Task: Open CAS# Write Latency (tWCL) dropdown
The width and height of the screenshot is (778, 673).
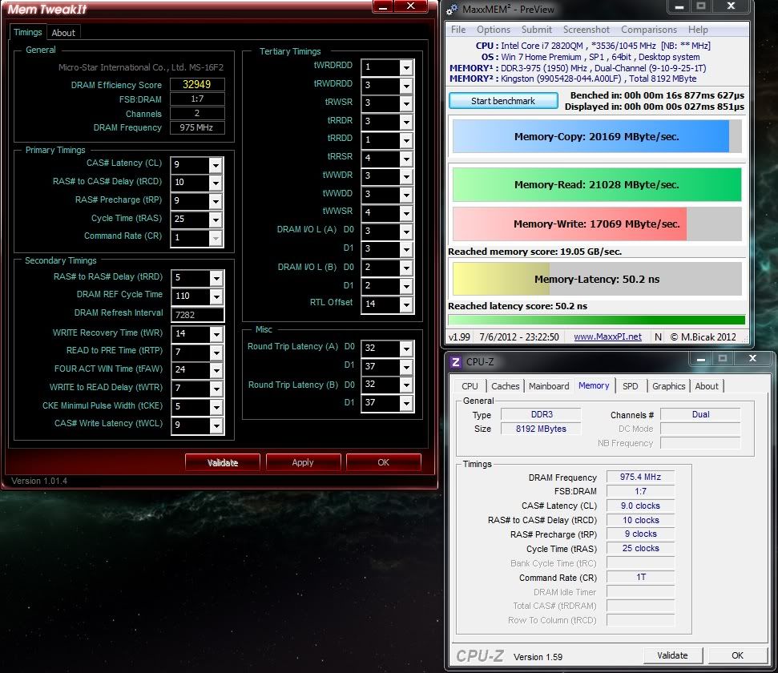Action: 216,425
